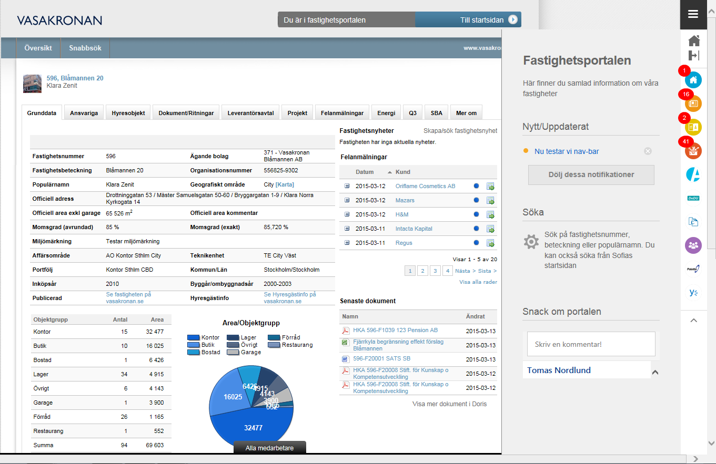Expand the Intacta Kapital row
Screen dimensions: 716x464
pos(347,229)
